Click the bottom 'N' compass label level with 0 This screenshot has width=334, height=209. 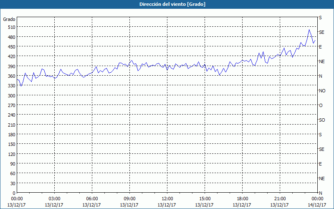click(x=320, y=193)
